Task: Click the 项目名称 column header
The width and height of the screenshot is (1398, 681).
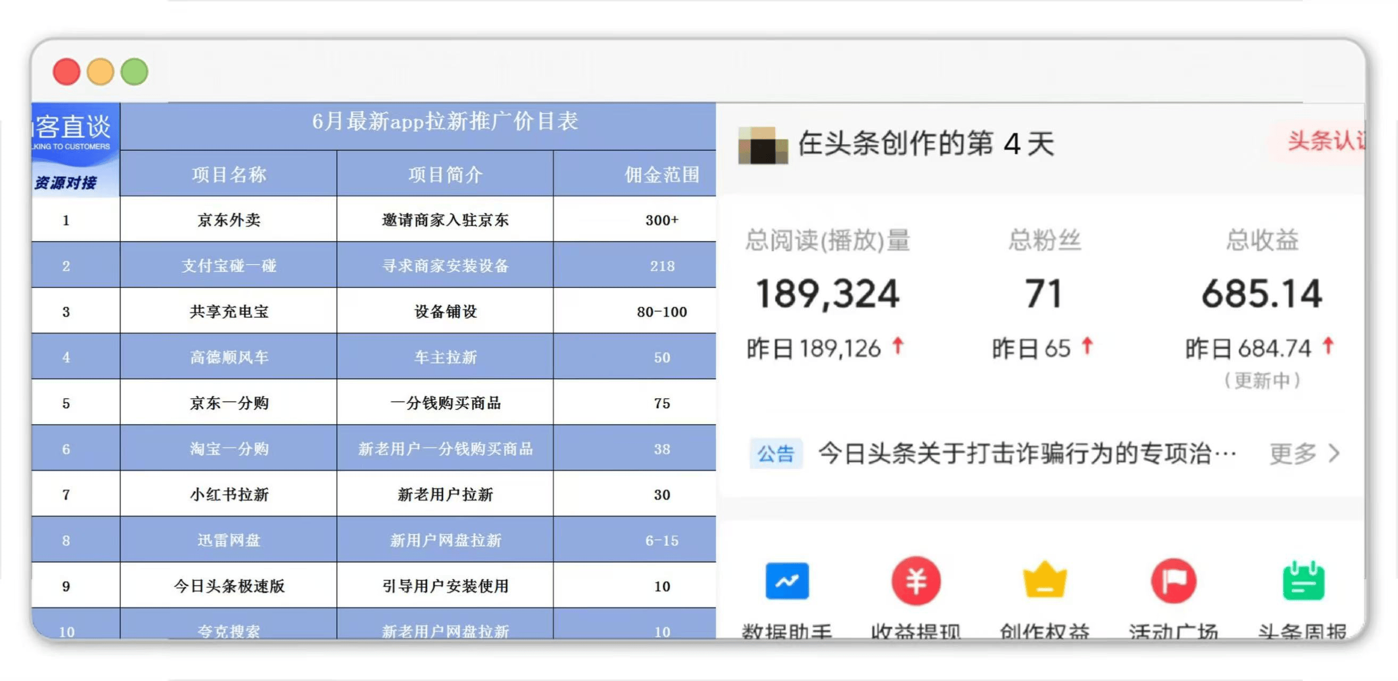Action: 228,174
